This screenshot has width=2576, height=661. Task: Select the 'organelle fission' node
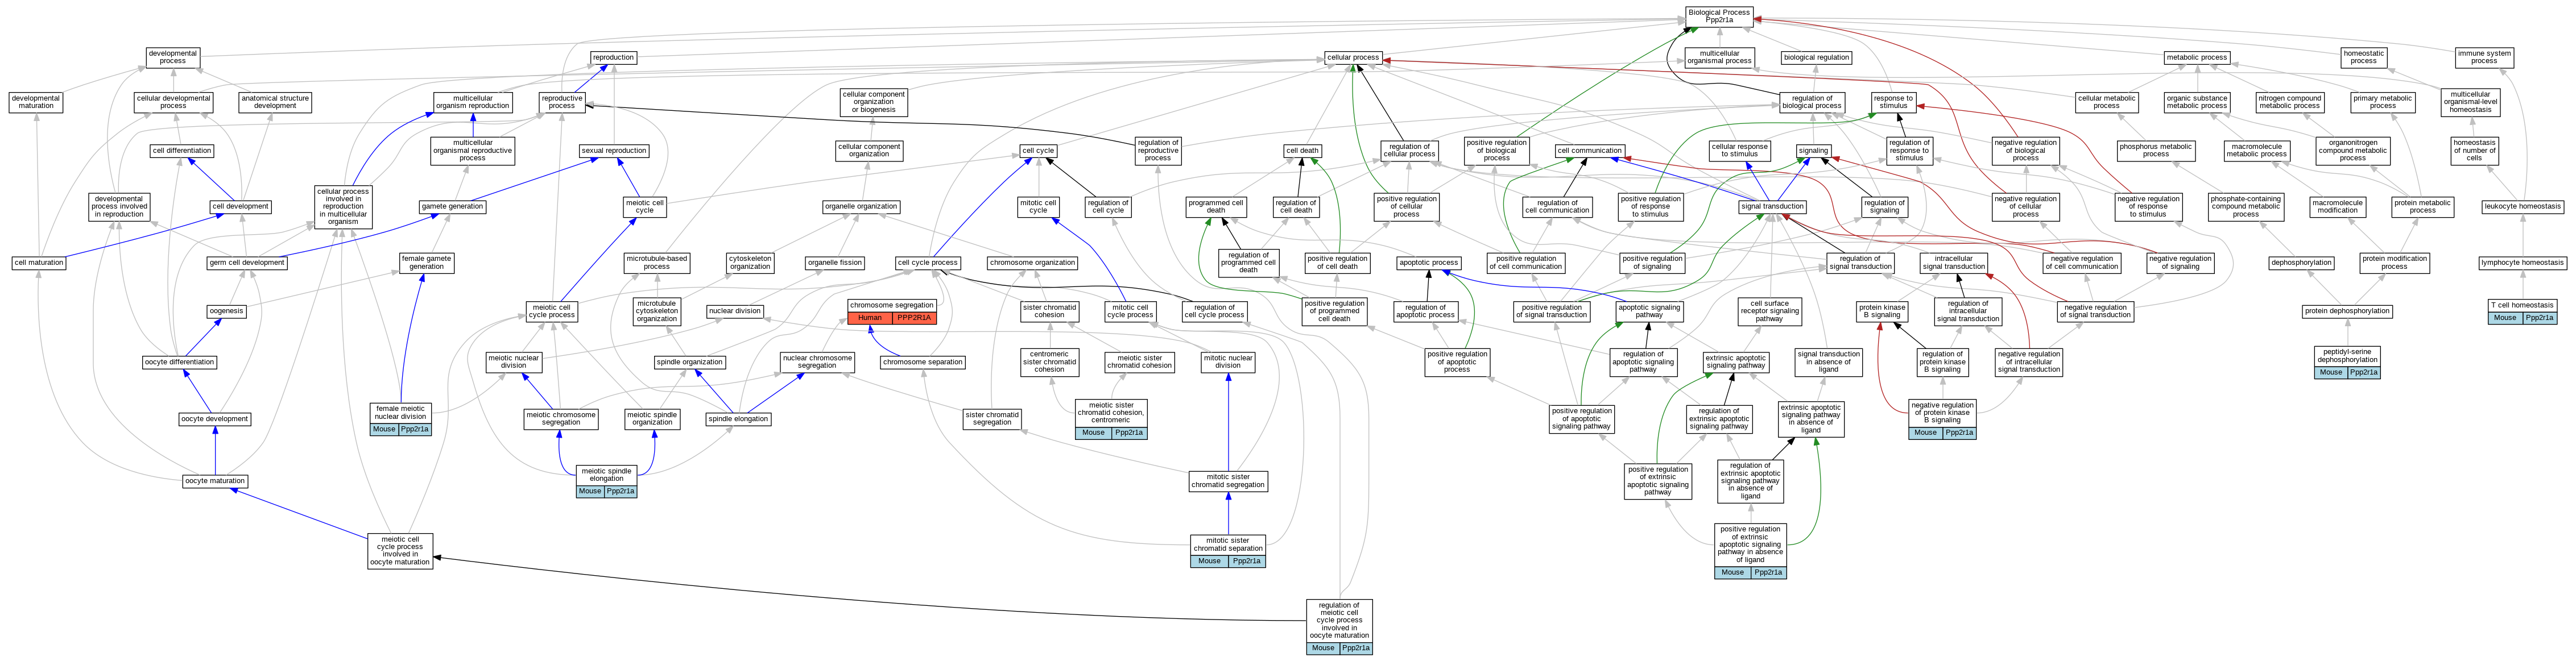[835, 263]
